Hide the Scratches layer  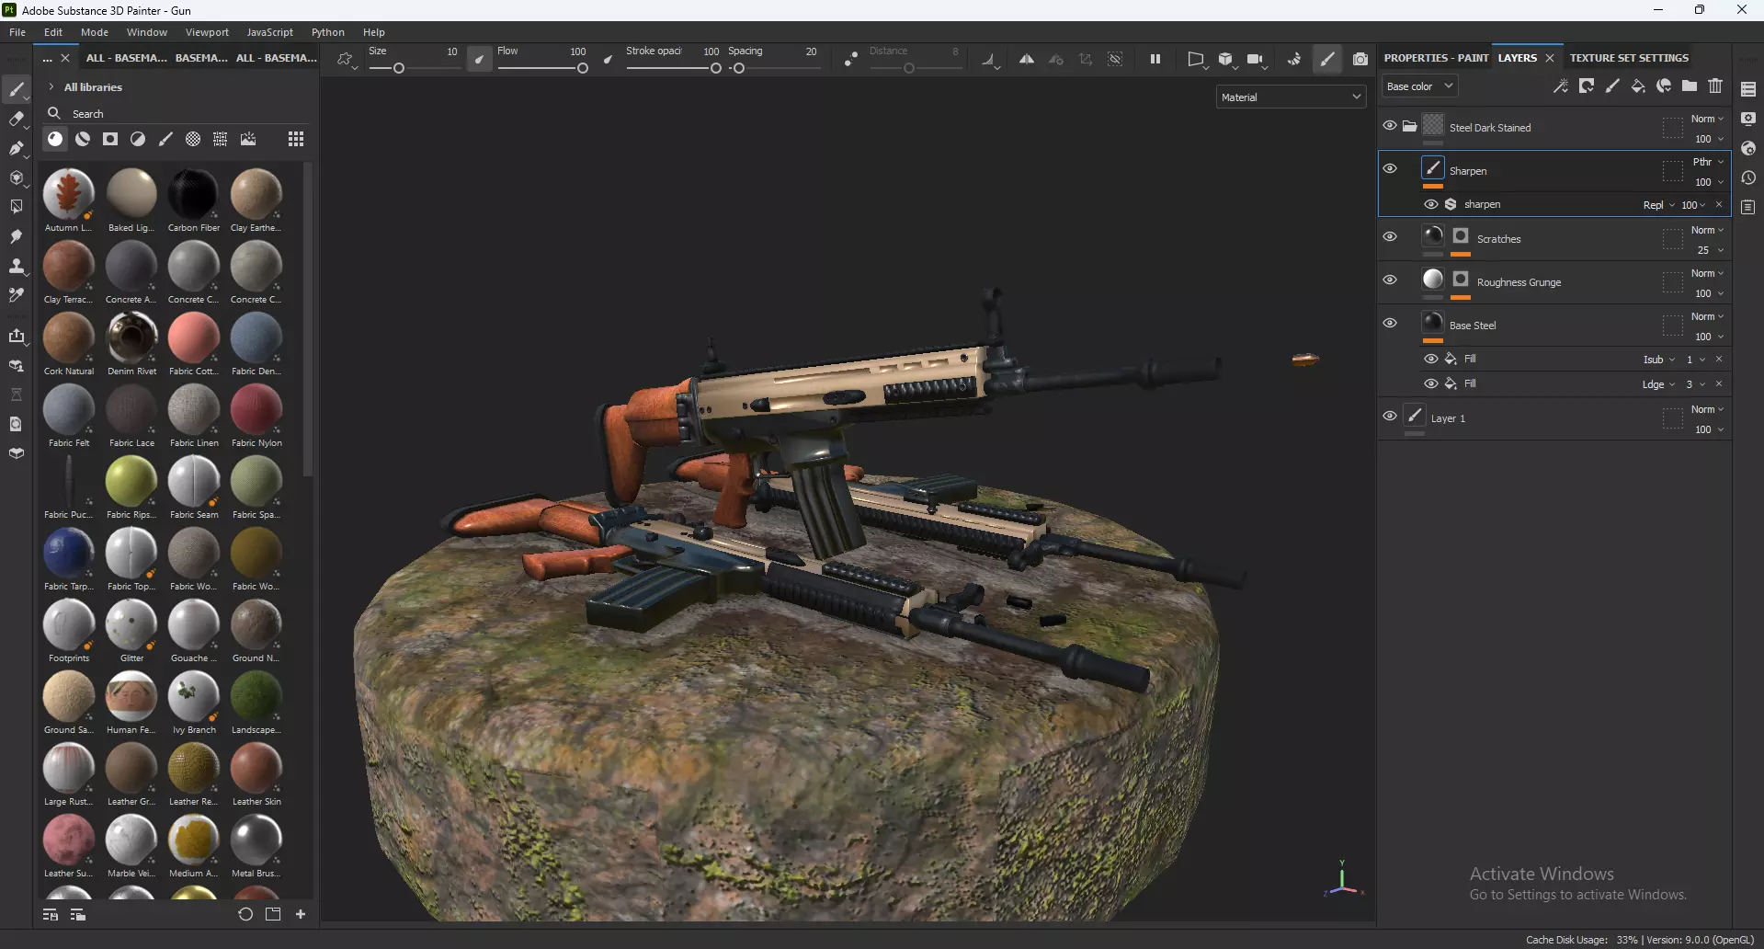[1390, 236]
